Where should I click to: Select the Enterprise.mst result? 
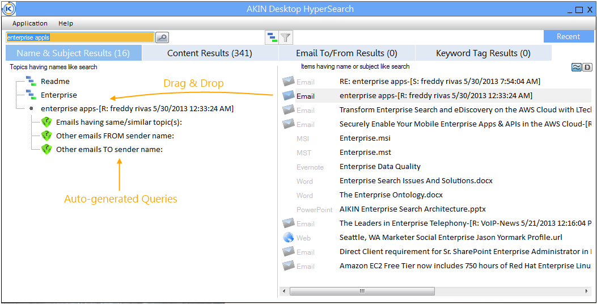point(365,153)
